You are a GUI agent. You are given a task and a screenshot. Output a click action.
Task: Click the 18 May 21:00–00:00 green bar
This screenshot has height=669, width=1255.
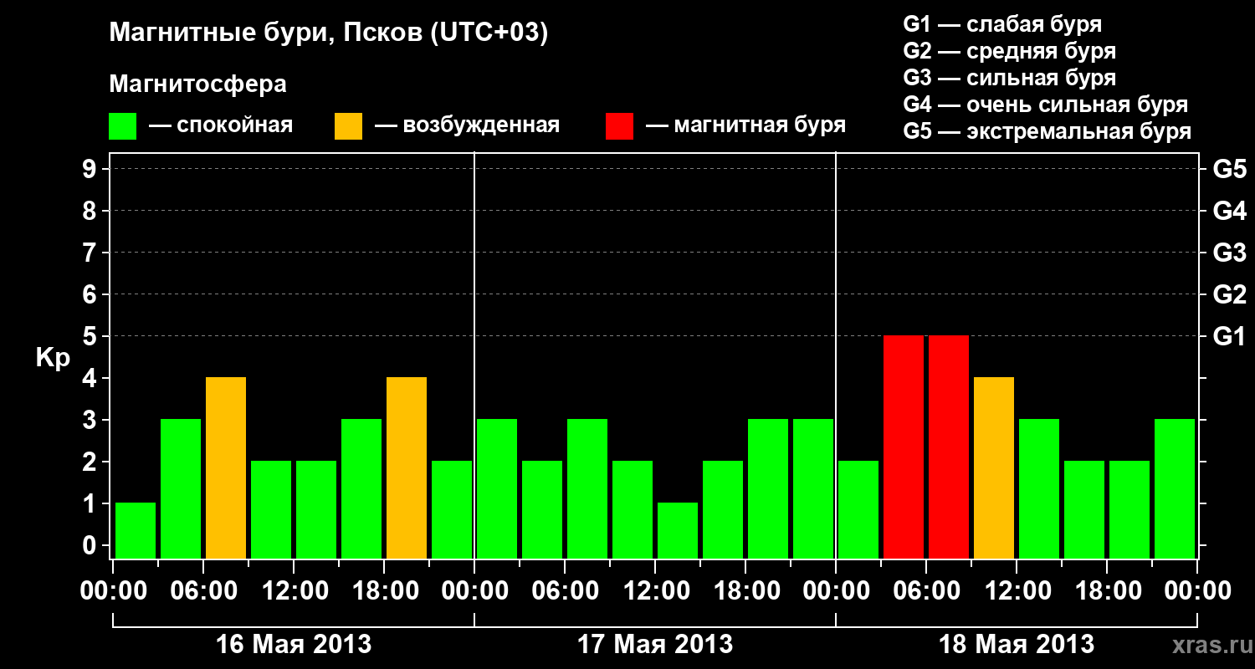coord(1175,488)
